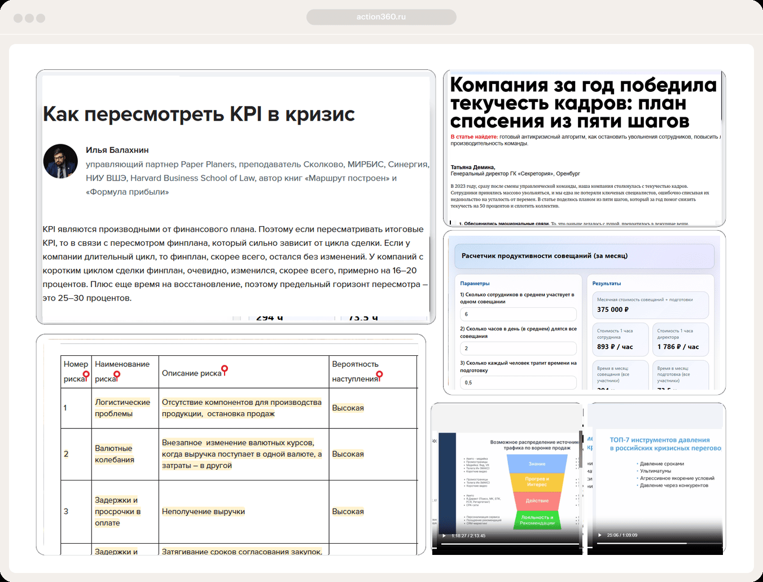Click the red pin next to Номер риска
The width and height of the screenshot is (763, 582).
click(x=86, y=375)
